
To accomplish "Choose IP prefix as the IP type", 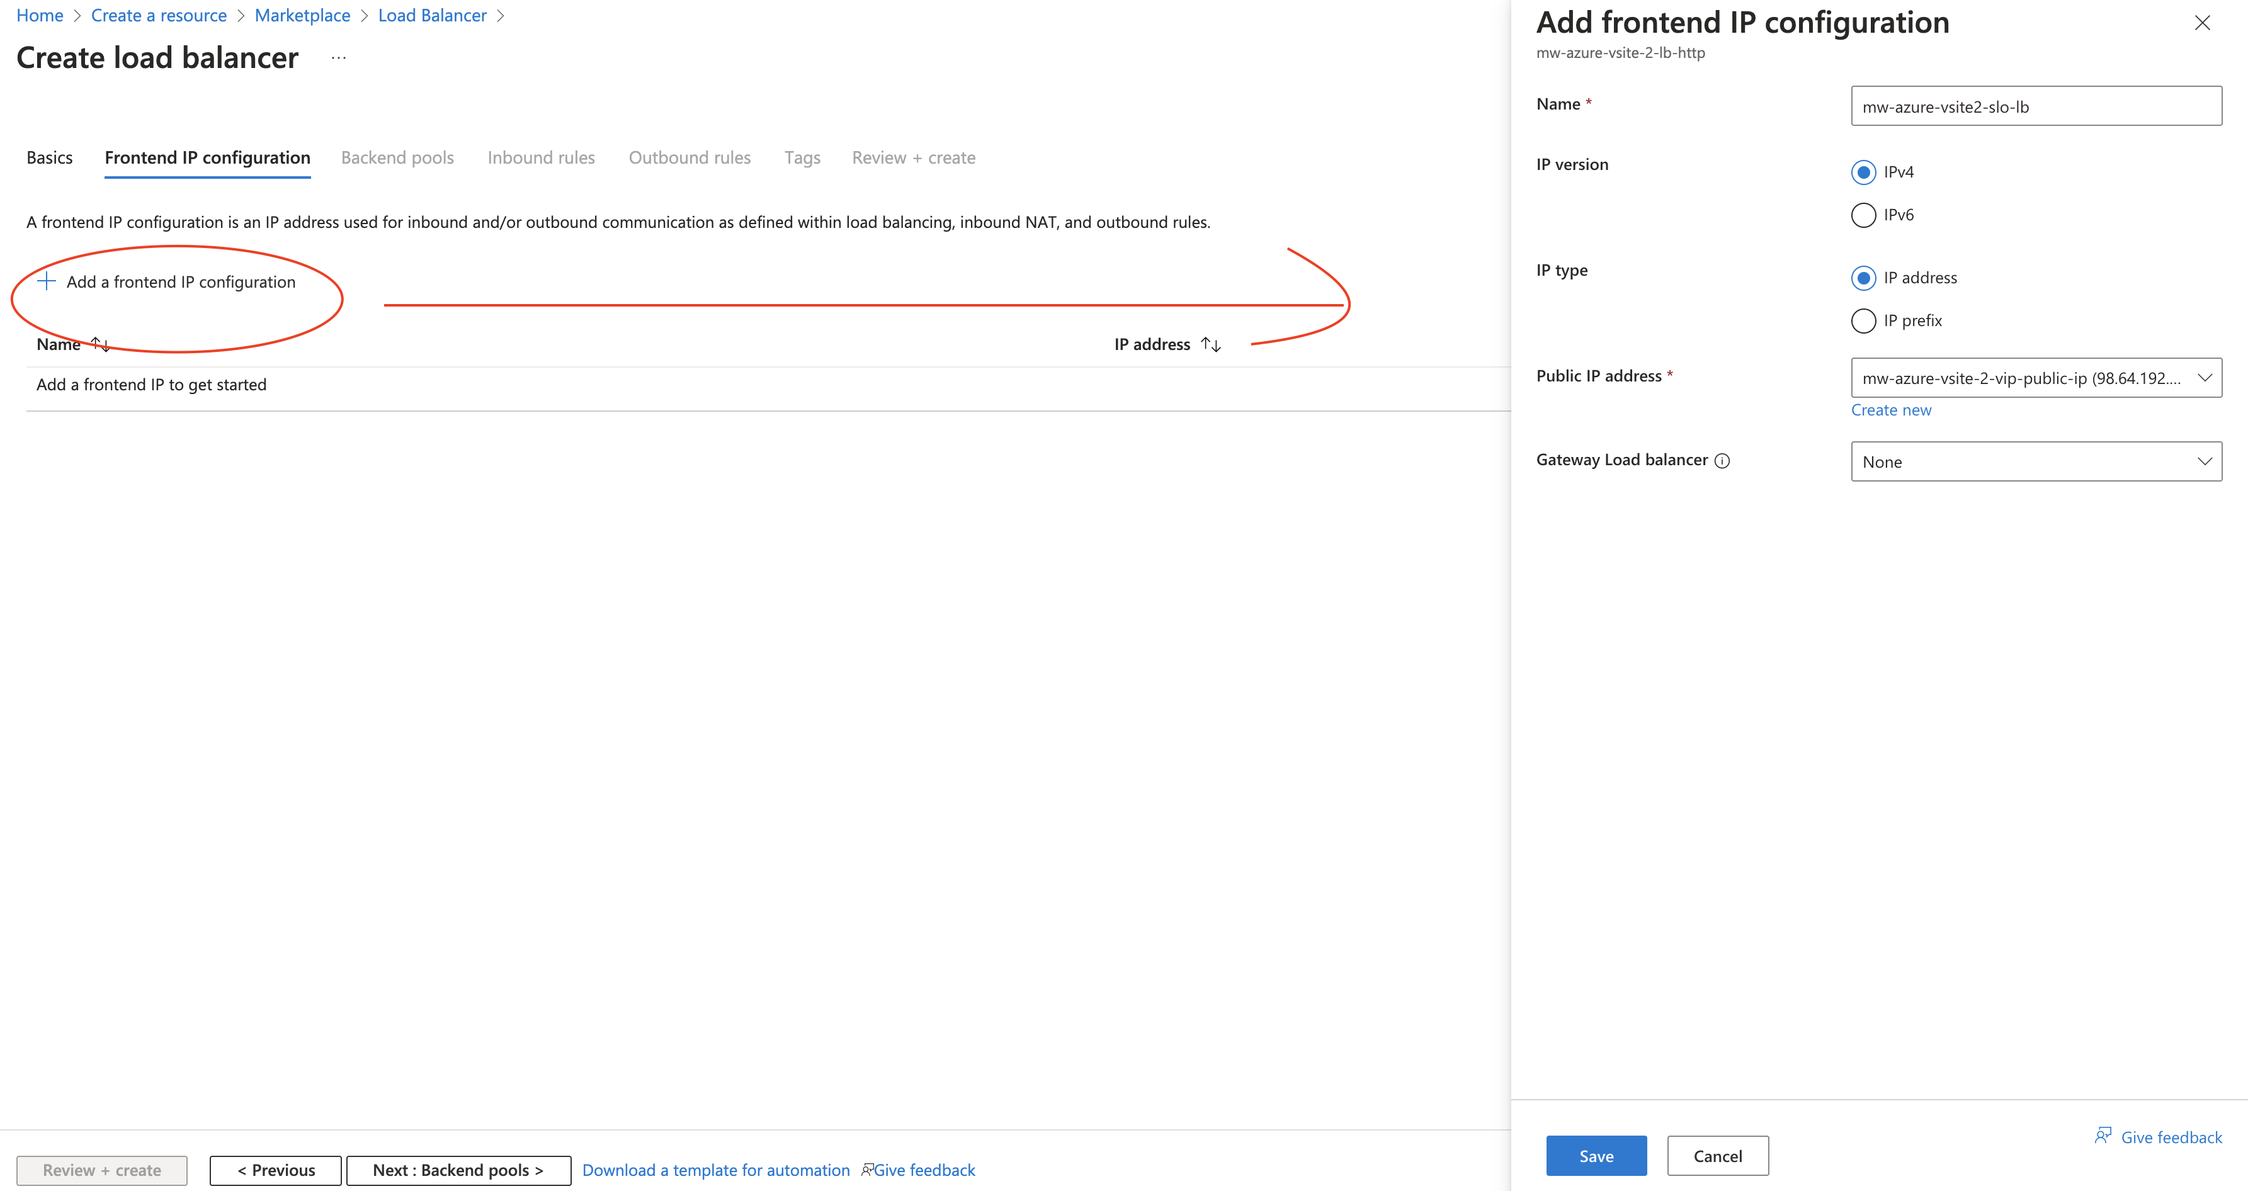I will click(1864, 320).
